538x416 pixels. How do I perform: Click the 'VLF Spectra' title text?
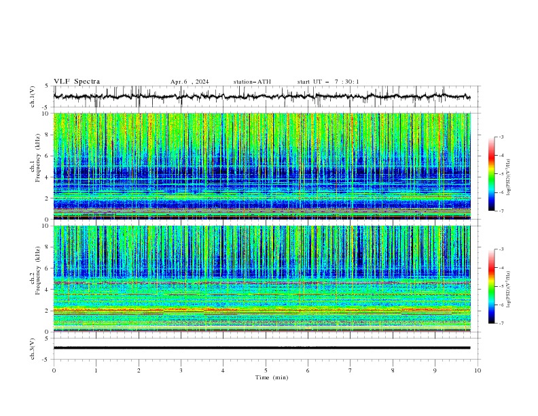pyautogui.click(x=77, y=82)
